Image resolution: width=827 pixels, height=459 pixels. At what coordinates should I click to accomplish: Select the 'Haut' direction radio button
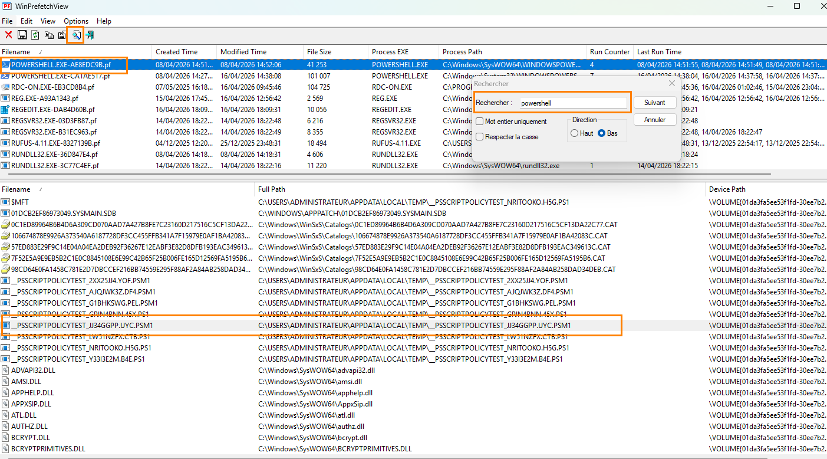575,133
